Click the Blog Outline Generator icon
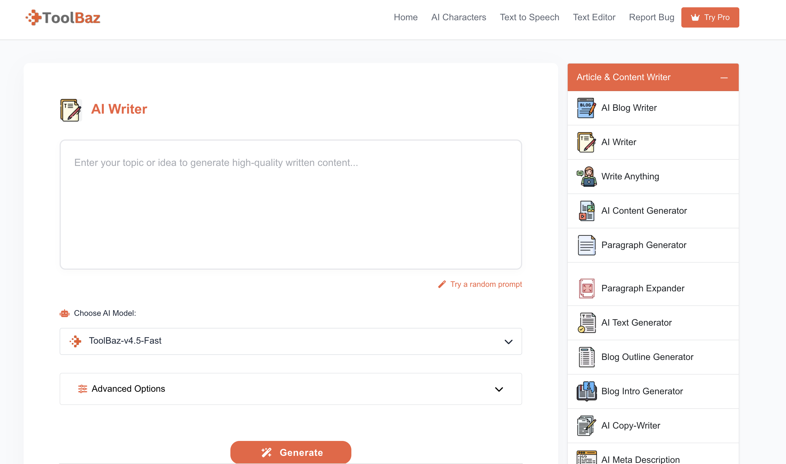Viewport: 786px width, 464px height. pos(587,357)
